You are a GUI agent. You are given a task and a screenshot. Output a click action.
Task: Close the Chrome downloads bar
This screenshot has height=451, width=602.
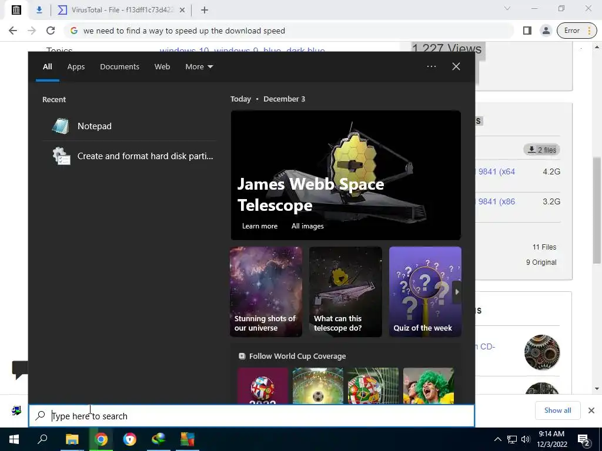pos(591,410)
